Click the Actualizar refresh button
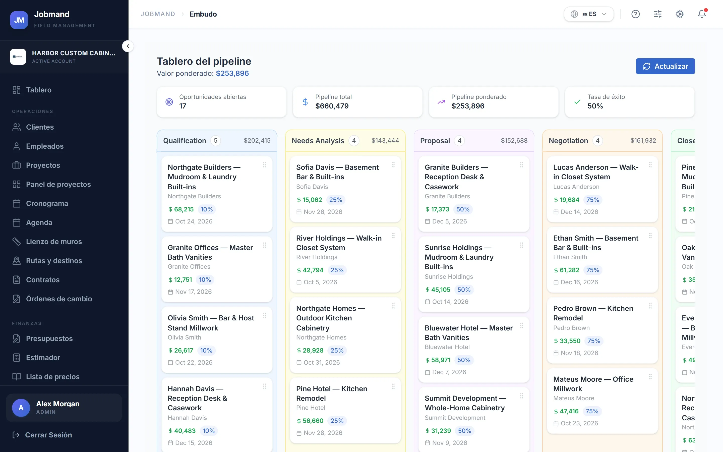Screen dimensions: 723x452 point(665,66)
